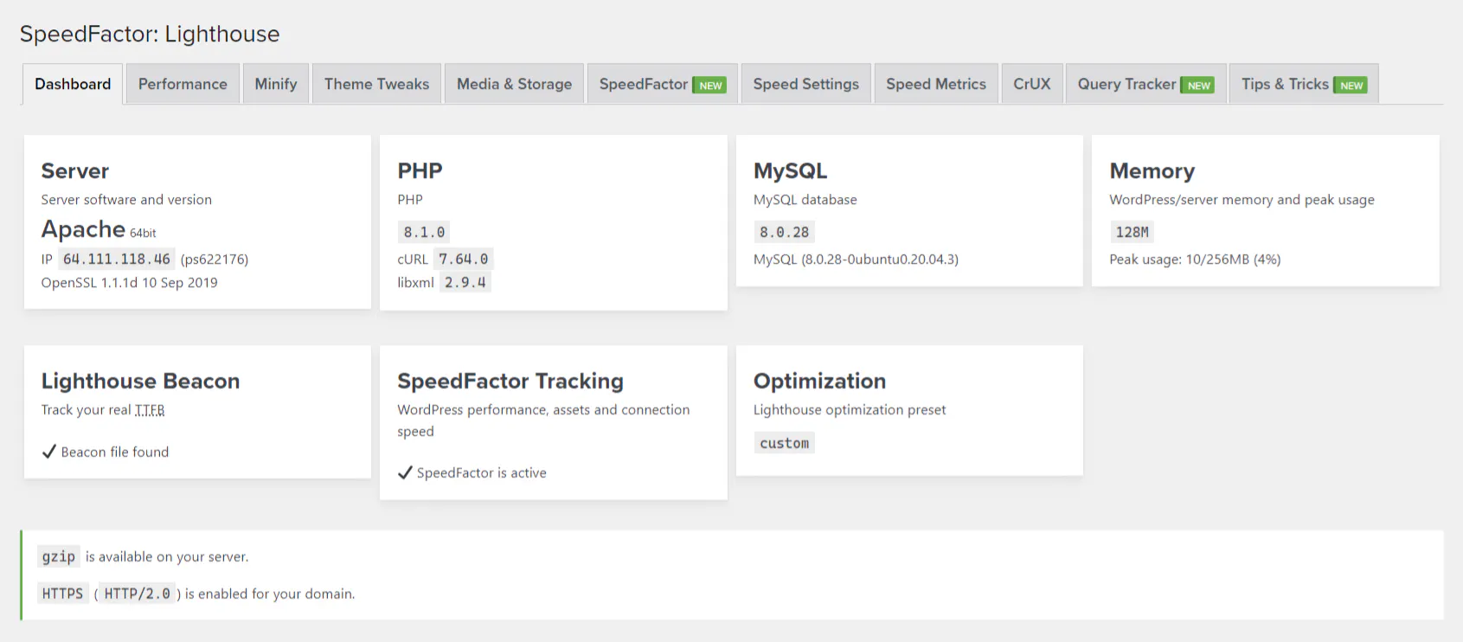Viewport: 1463px width, 642px height.
Task: Click the Apache server name
Action: [x=84, y=229]
